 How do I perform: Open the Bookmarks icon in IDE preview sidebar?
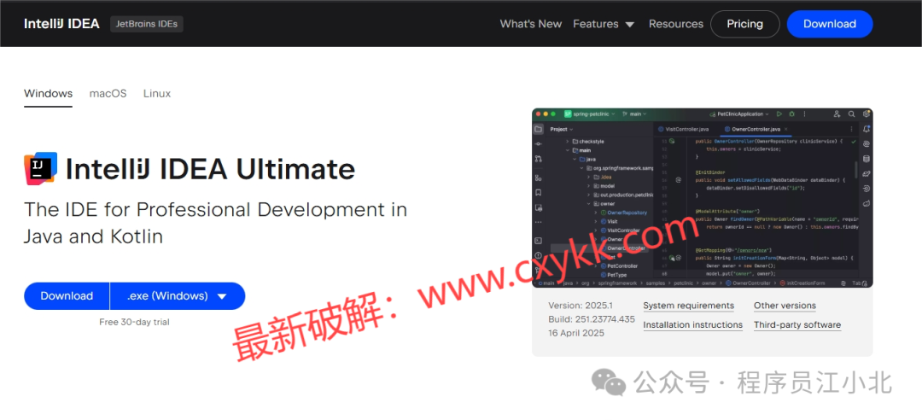pos(538,193)
